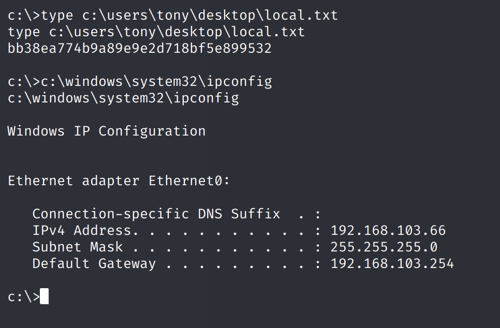Click the echoed type command on line two

click(x=156, y=32)
